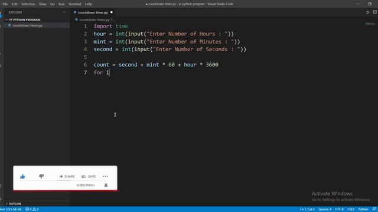This screenshot has width=378, height=212.
Task: Open the File menu
Action: (5, 4)
